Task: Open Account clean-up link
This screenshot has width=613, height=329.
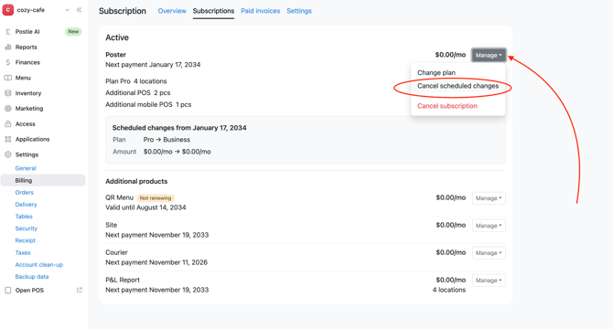Action: click(39, 265)
